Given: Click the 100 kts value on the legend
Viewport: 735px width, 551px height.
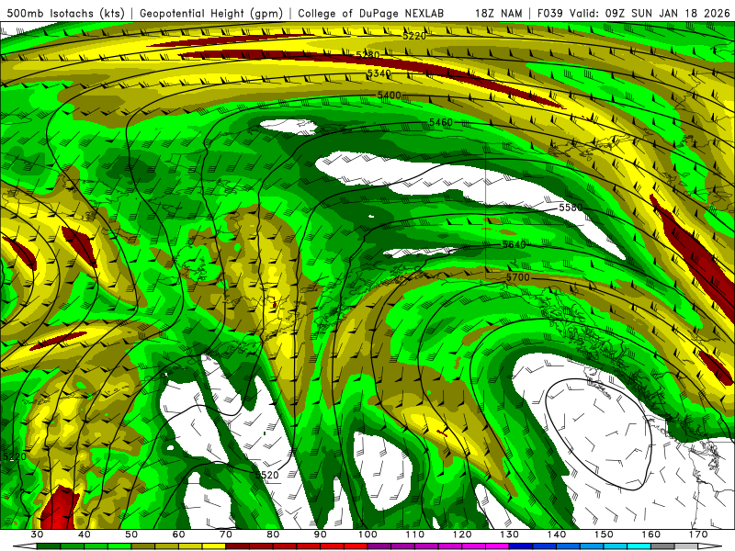Looking at the screenshot, I should [367, 534].
